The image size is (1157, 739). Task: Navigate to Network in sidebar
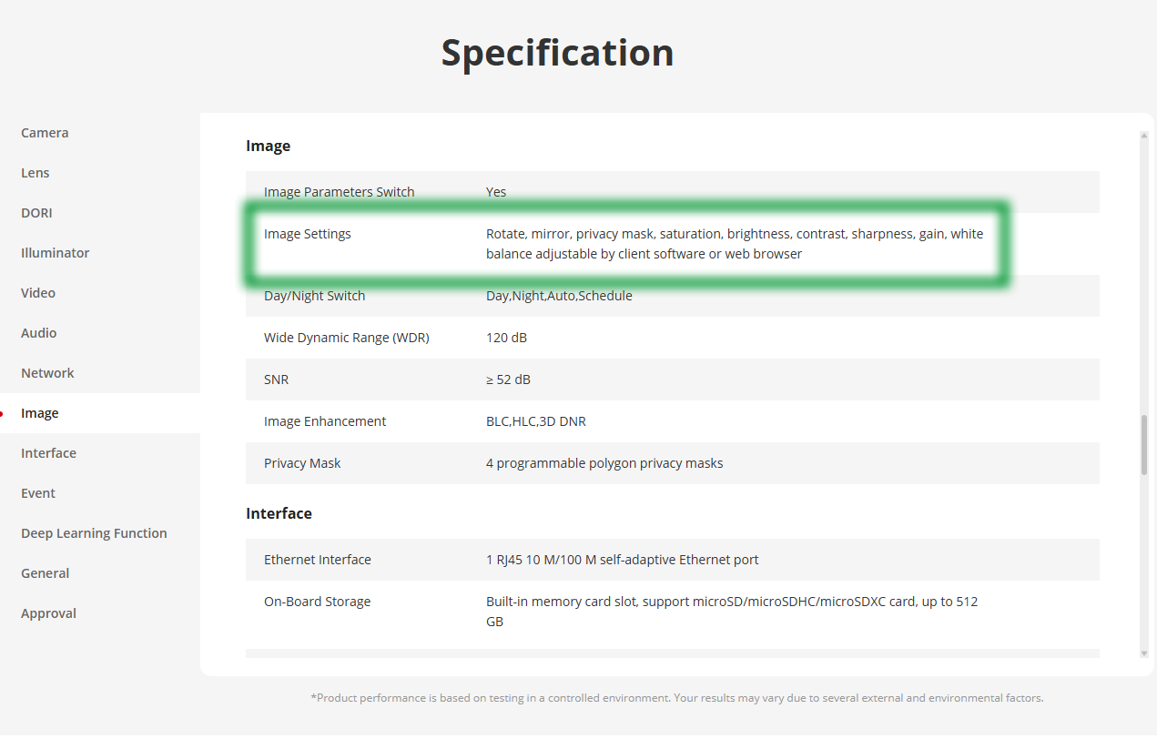tap(47, 373)
